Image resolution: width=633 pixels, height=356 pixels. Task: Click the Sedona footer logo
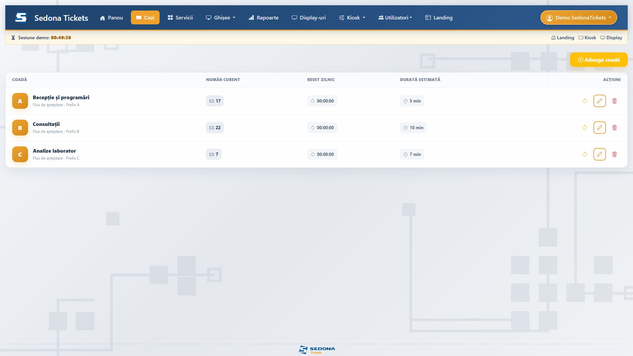coord(317,350)
